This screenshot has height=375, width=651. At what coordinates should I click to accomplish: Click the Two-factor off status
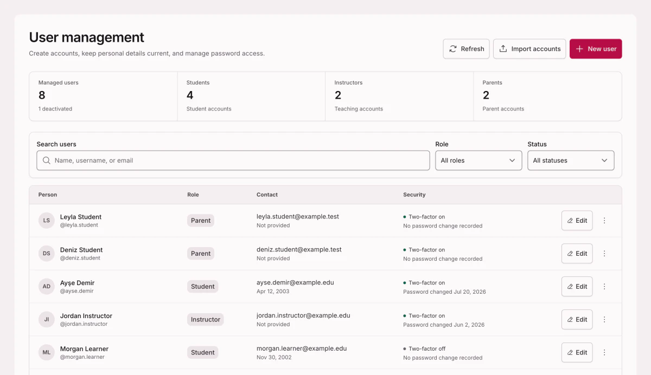pyautogui.click(x=424, y=349)
